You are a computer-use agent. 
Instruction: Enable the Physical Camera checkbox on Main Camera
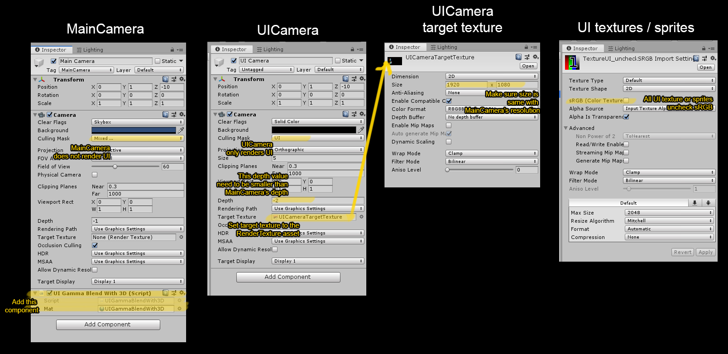click(x=95, y=175)
